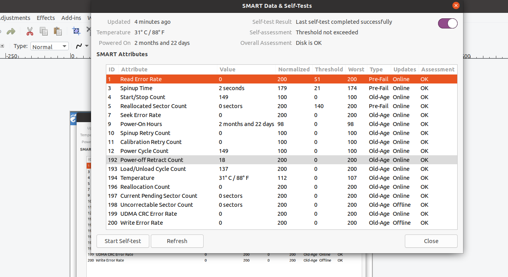This screenshot has width=508, height=277.
Task: Toggle the SMART enabled switch
Action: point(447,23)
